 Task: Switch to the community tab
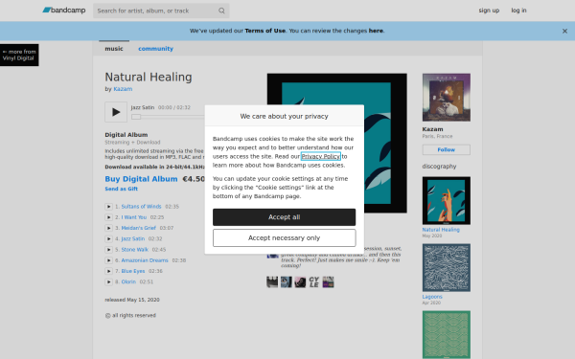pyautogui.click(x=155, y=49)
